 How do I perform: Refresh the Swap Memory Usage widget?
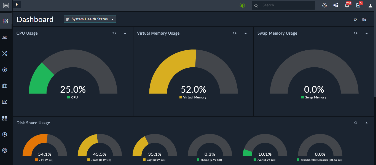[x=356, y=33]
